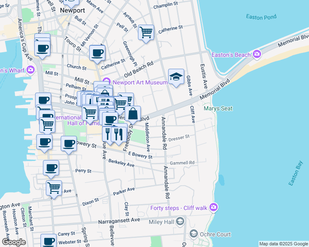This screenshot has width=309, height=247.
Task: Open the right fork-and-knife restaurant marker near Freebody St
Action: point(119,135)
